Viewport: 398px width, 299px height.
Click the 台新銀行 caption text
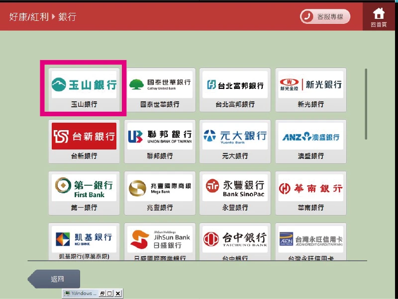click(84, 156)
